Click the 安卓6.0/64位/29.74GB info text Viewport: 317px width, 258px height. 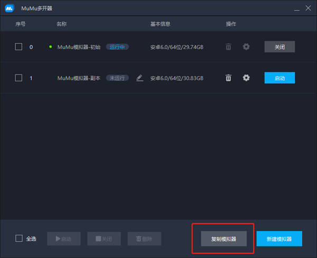click(x=176, y=47)
